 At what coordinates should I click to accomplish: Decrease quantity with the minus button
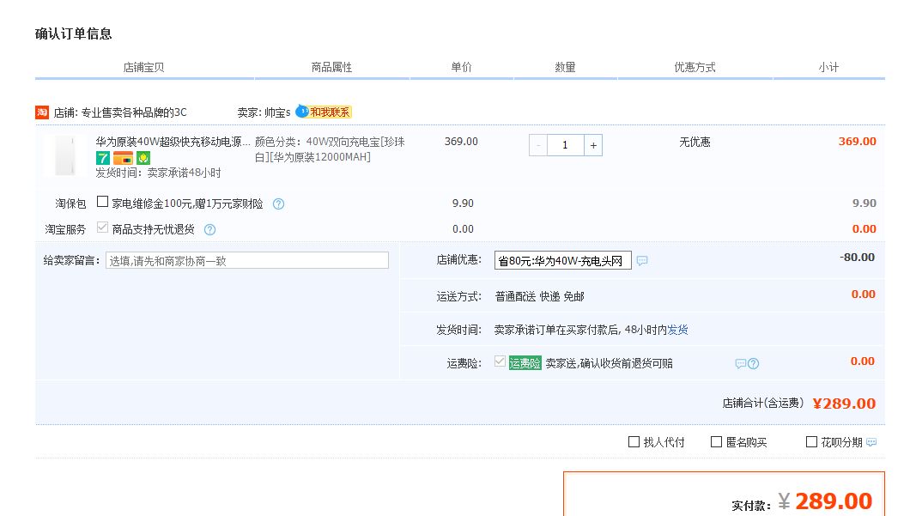538,145
